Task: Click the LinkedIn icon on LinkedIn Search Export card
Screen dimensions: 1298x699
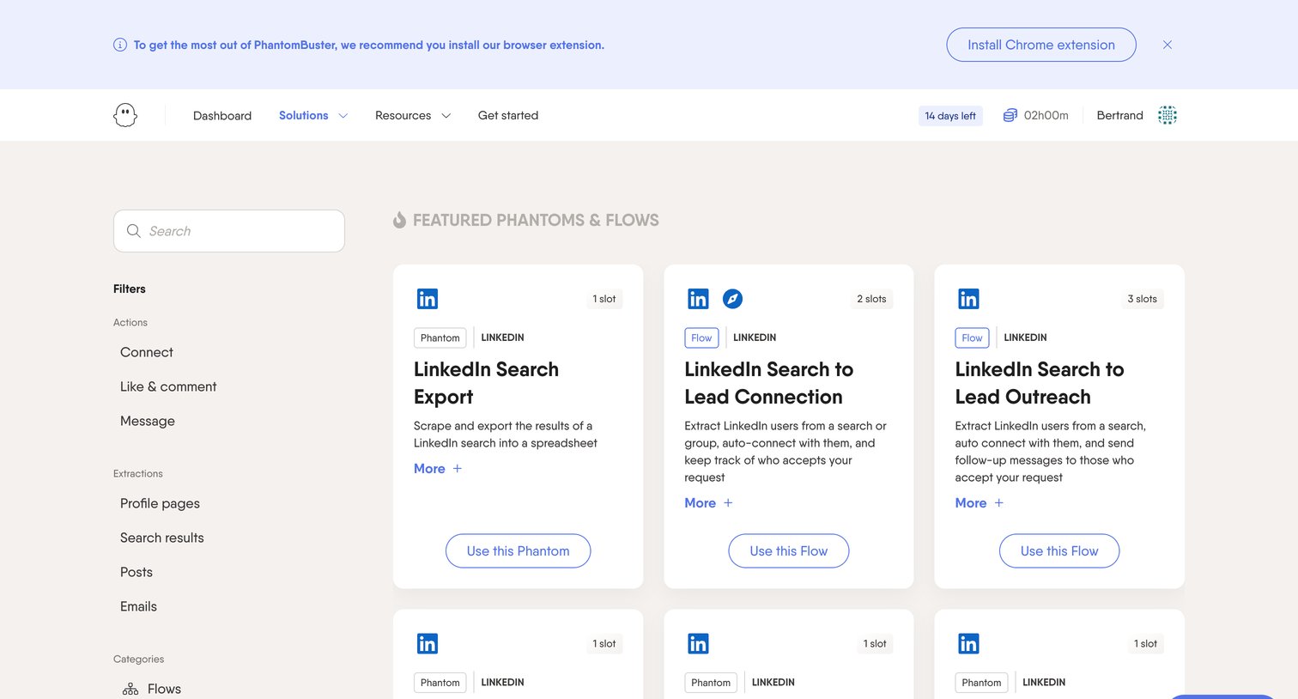Action: tap(428, 299)
